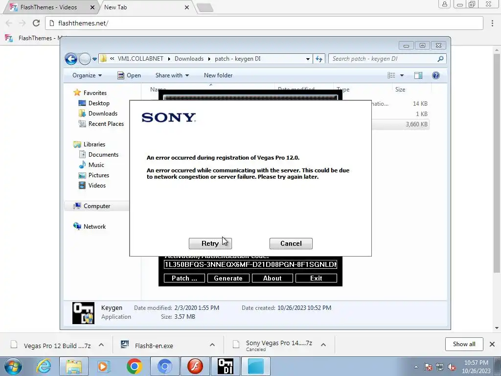This screenshot has height=376, width=501.
Task: Click the search magnifier icon in Explorer
Action: [x=441, y=59]
